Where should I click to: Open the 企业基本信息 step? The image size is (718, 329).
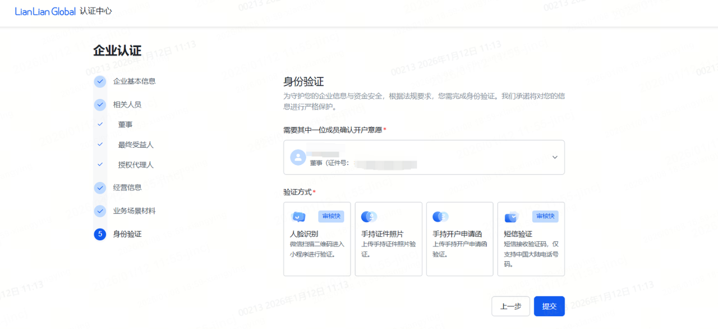pyautogui.click(x=134, y=81)
